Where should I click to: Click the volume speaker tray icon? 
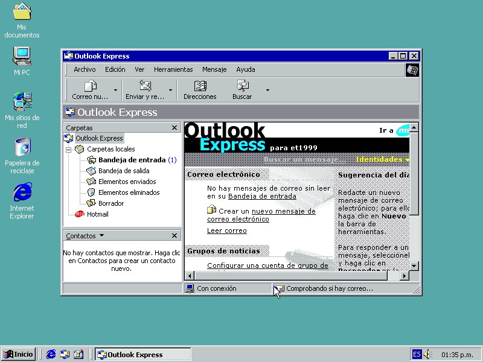pyautogui.click(x=428, y=354)
